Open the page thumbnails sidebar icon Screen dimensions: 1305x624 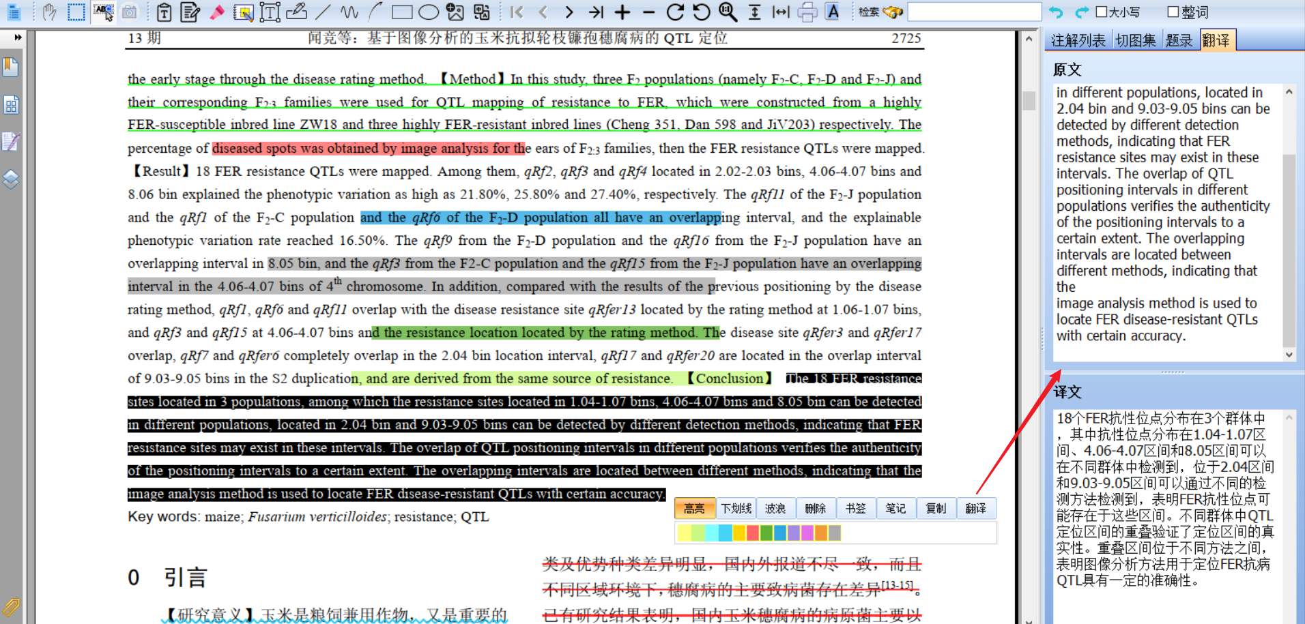point(11,104)
